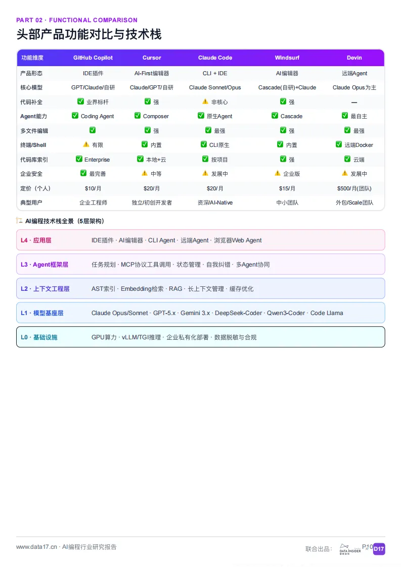
Task: Click the Claude Opus为主 cell
Action: click(x=354, y=87)
